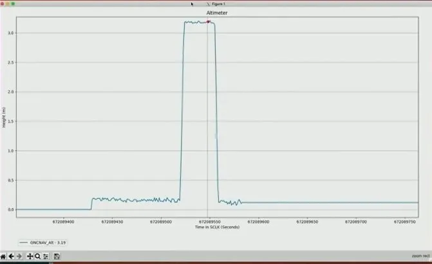This screenshot has width=432, height=264.
Task: Click the Time in SCLK axis label
Action: 216,227
